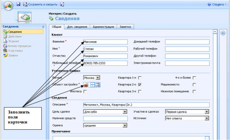230x140 pixels.
Task: Click the Save floppy disk icon
Action: pyautogui.click(x=18, y=4)
